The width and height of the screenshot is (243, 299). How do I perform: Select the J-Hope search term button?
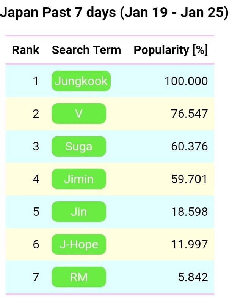[x=78, y=244]
